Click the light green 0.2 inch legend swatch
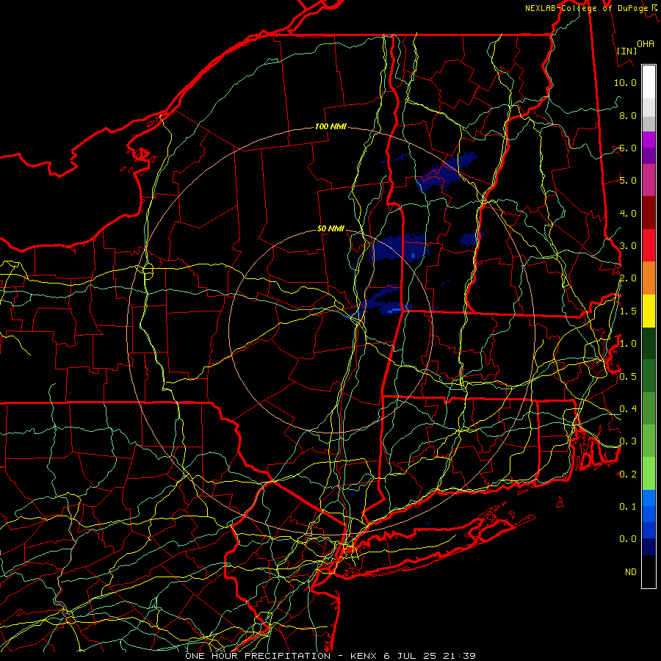The height and width of the screenshot is (661, 661). click(x=649, y=474)
